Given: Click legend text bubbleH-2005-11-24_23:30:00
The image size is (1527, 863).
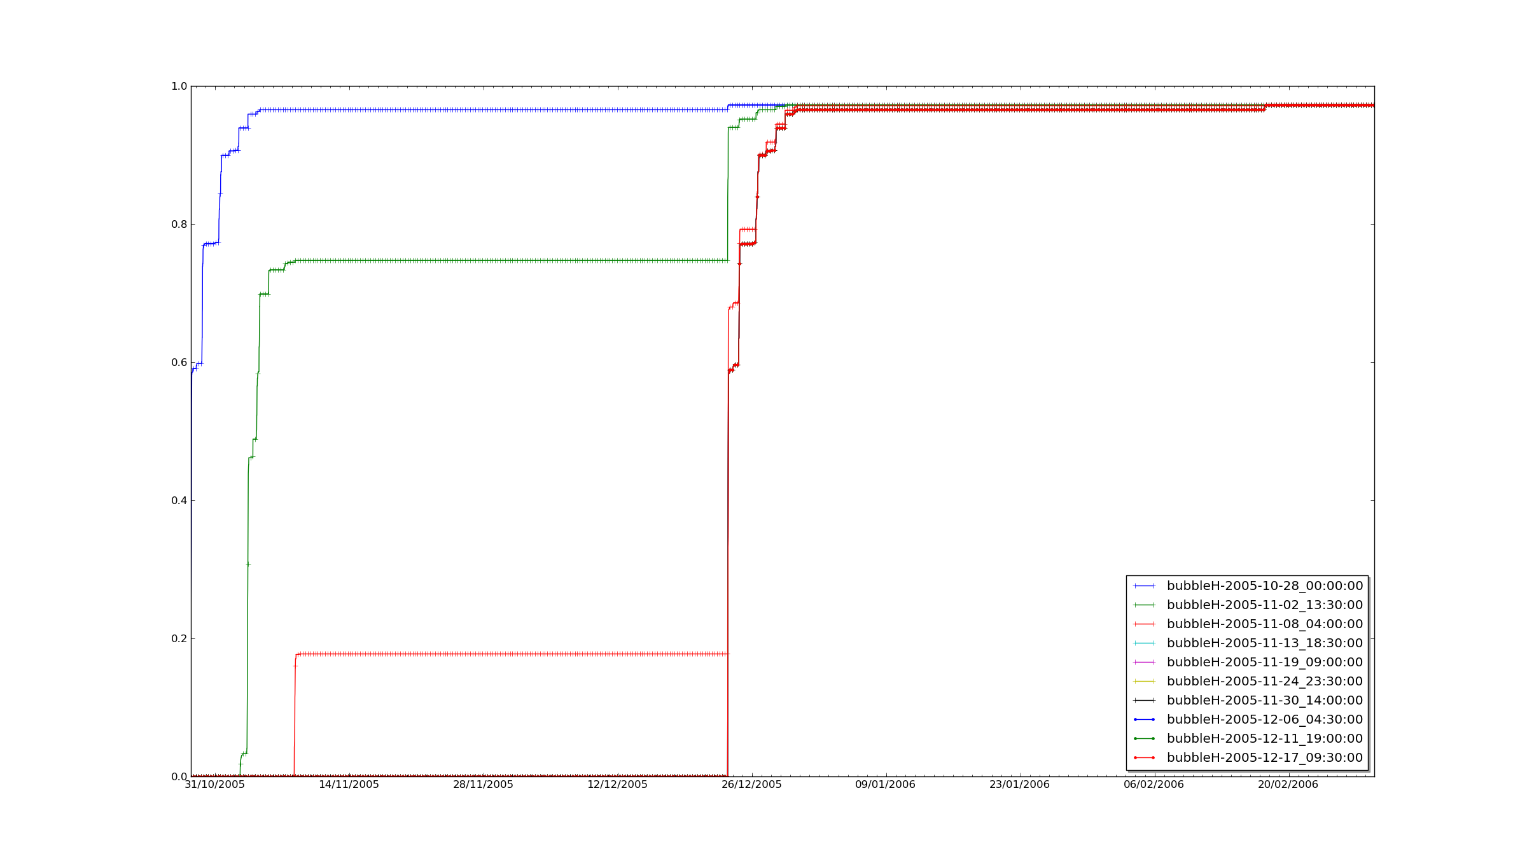Looking at the screenshot, I should (1264, 681).
